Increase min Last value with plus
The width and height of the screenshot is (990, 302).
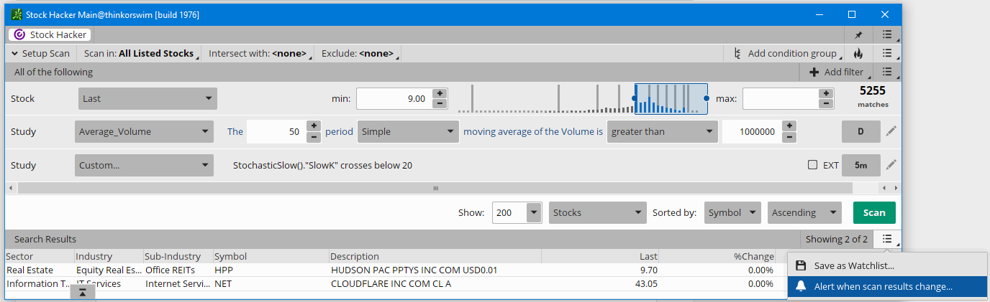pos(440,93)
